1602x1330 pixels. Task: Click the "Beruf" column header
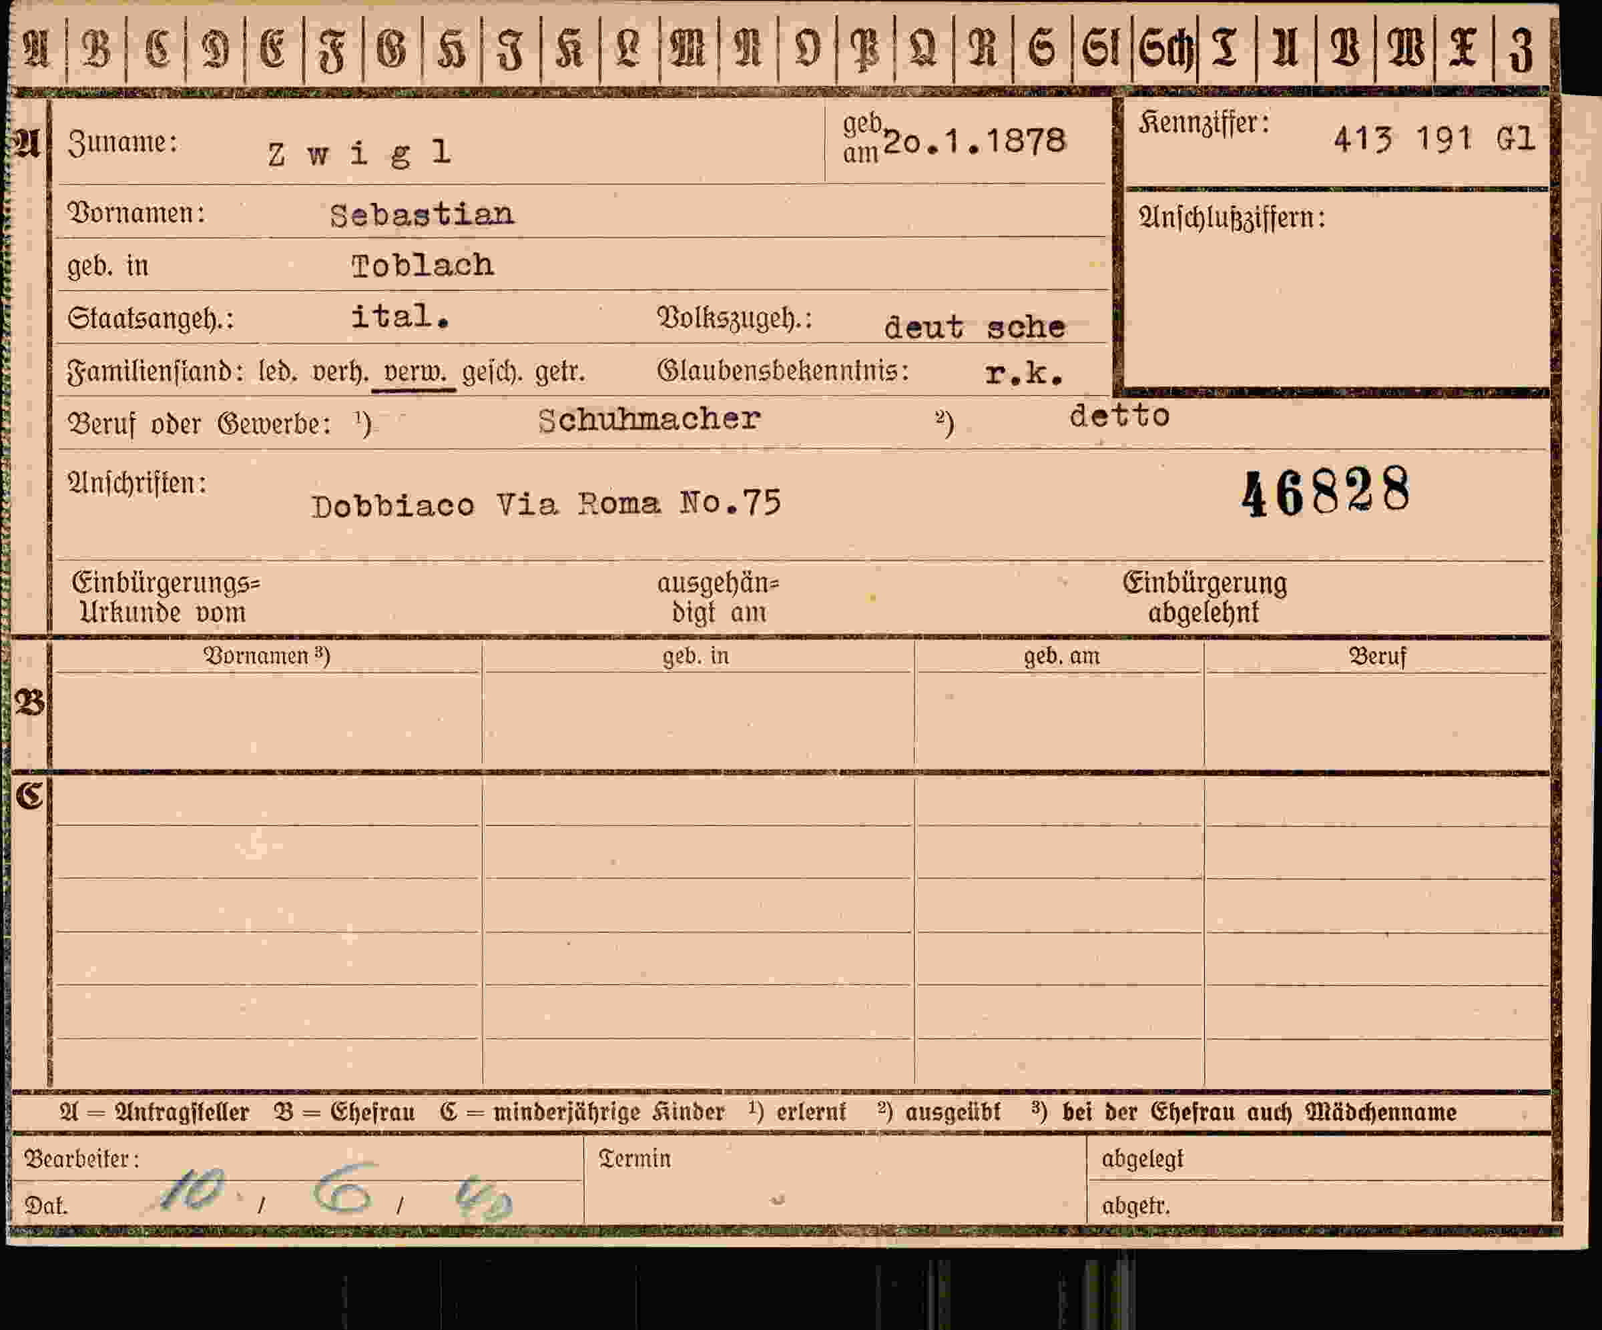tap(1377, 656)
